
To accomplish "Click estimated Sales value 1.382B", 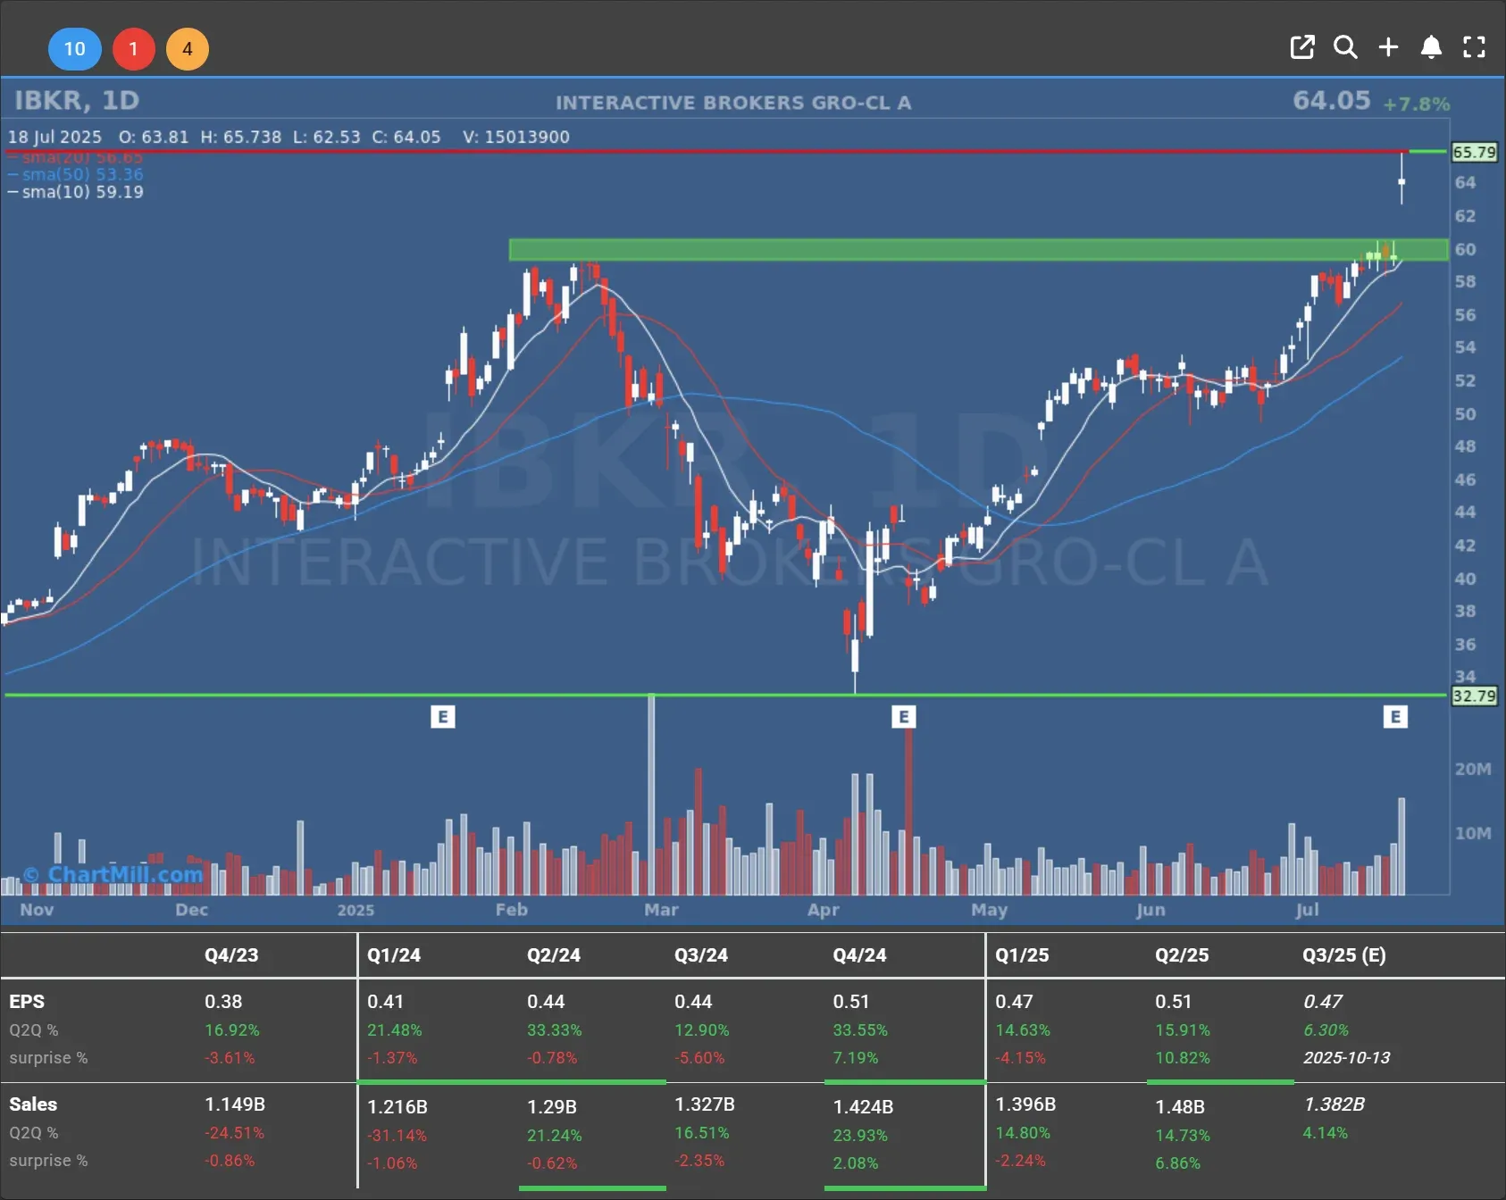I will click(x=1334, y=1104).
